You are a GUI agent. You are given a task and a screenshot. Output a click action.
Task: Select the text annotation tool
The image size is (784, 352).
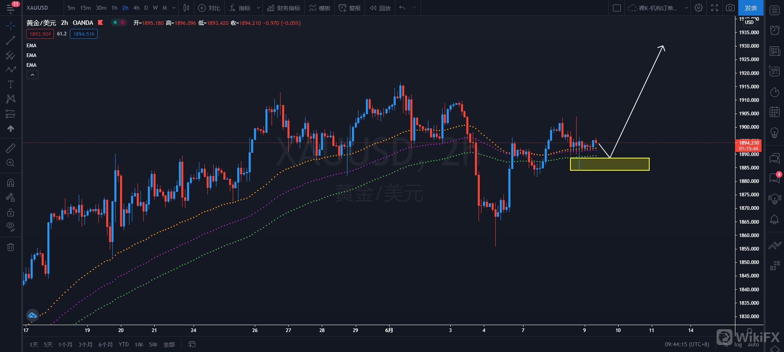[11, 84]
